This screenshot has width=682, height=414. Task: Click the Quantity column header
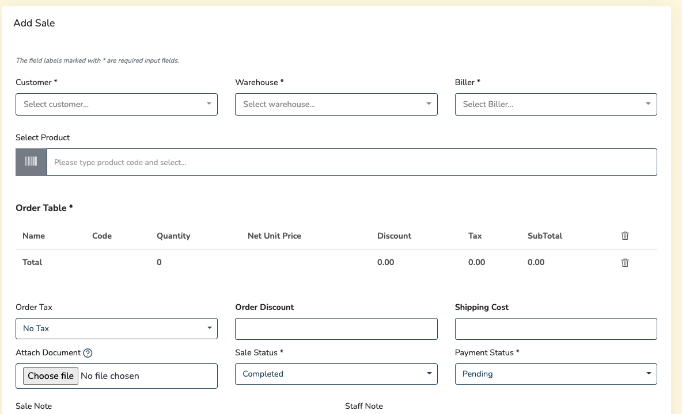(x=173, y=236)
